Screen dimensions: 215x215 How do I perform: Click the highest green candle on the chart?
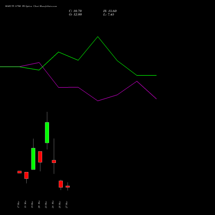pyautogui.click(x=47, y=132)
